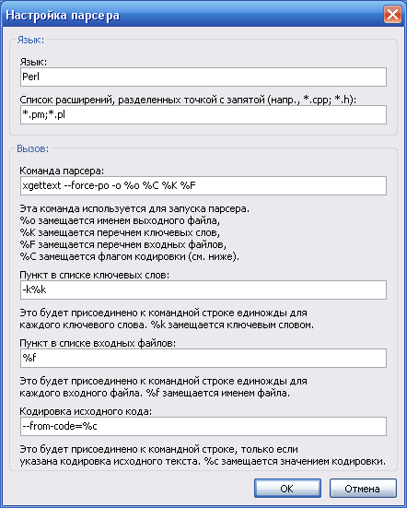Click the Настройка парсера title bar text
The height and width of the screenshot is (508, 407).
(x=63, y=16)
